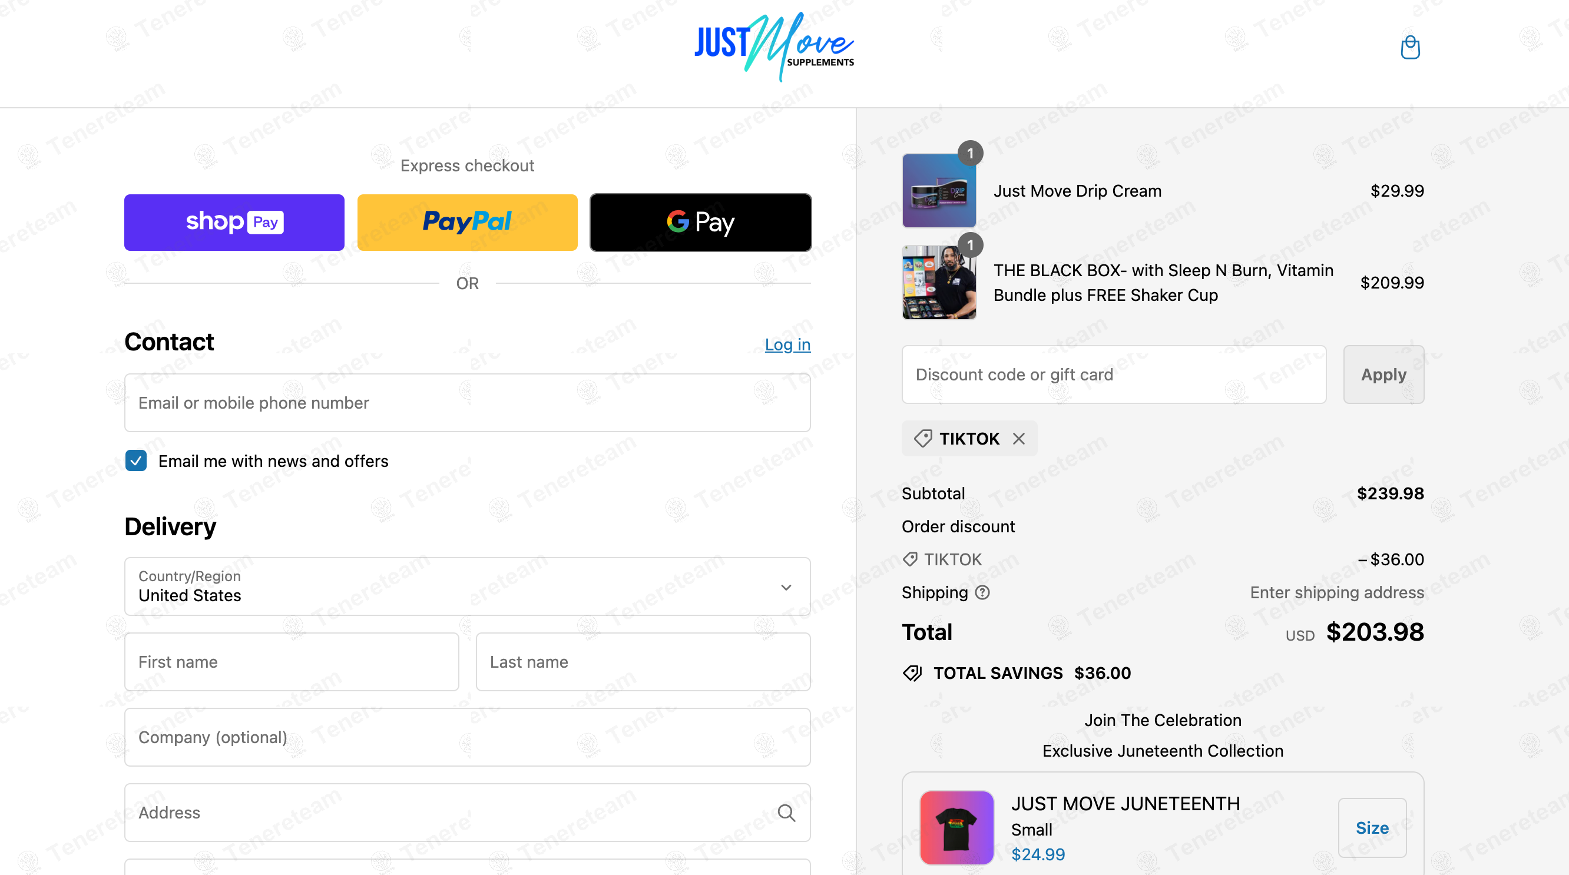The height and width of the screenshot is (875, 1569).
Task: Focus the Email or mobile phone field
Action: pos(467,403)
